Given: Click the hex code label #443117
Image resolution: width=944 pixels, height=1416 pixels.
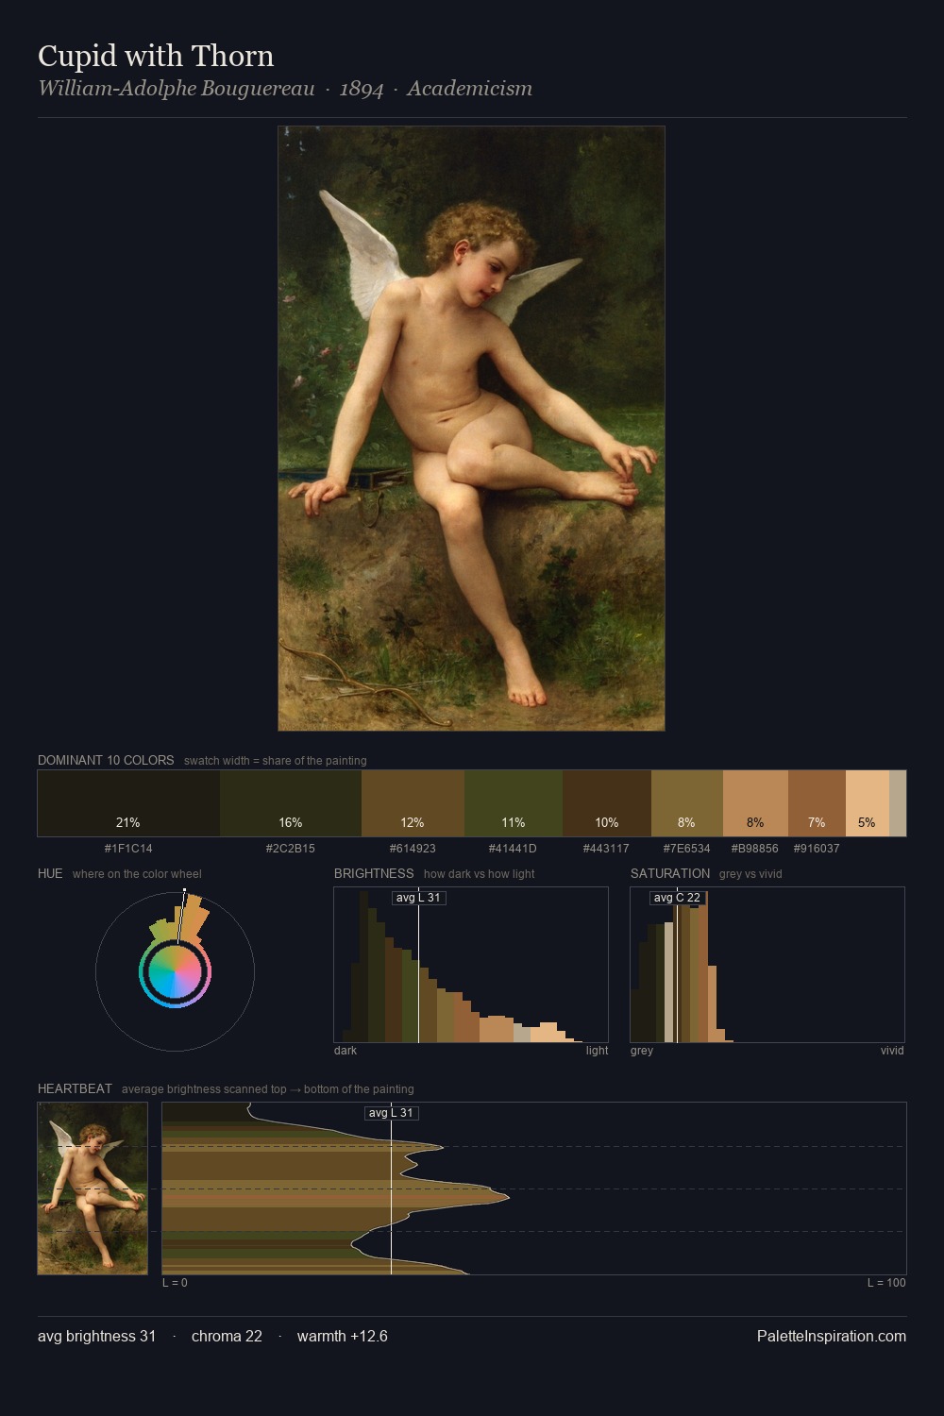Looking at the screenshot, I should [606, 849].
